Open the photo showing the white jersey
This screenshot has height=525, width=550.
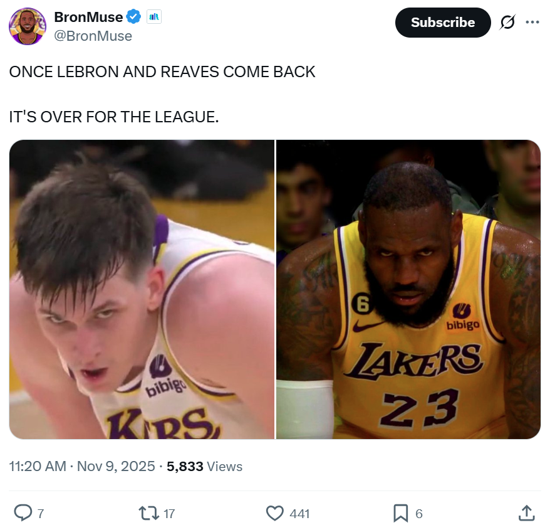tap(142, 289)
